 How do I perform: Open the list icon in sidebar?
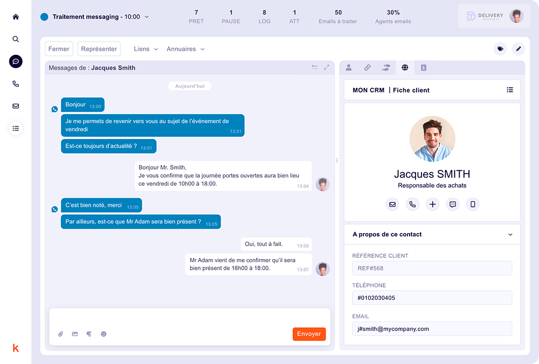coord(16,129)
